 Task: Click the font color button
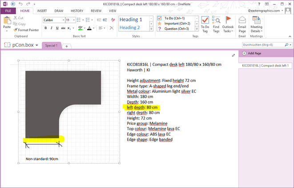89,28
